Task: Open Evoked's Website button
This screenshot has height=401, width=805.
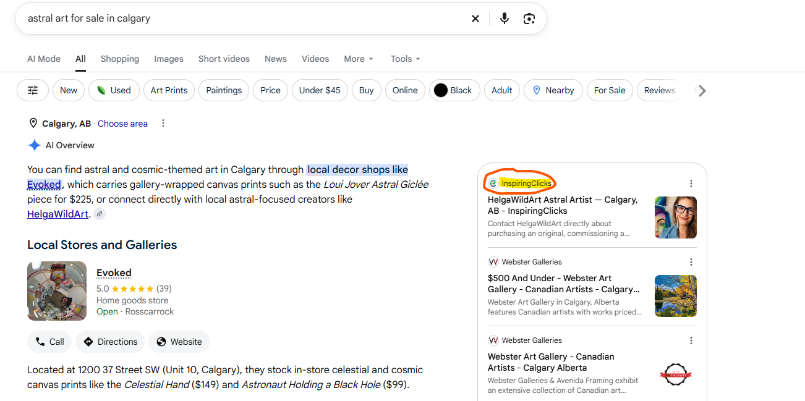Action: (x=179, y=342)
